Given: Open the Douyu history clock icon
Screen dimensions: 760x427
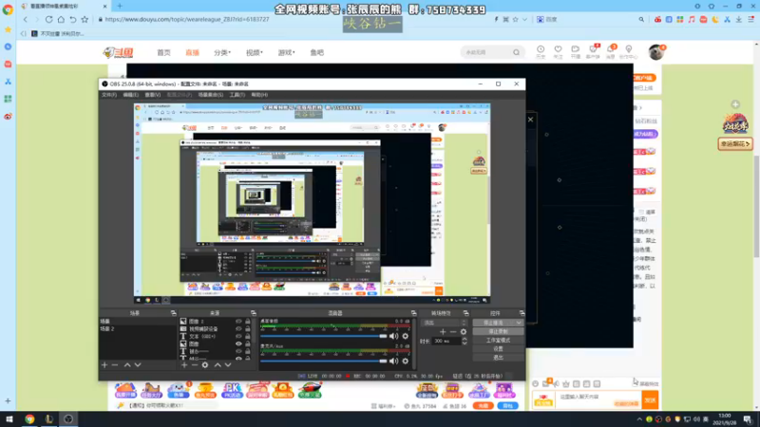Looking at the screenshot, I should [541, 51].
